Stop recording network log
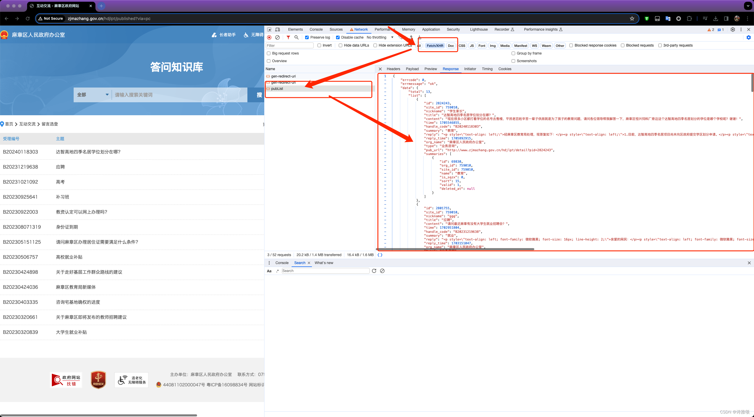Viewport: 754px width, 417px height. (x=269, y=37)
